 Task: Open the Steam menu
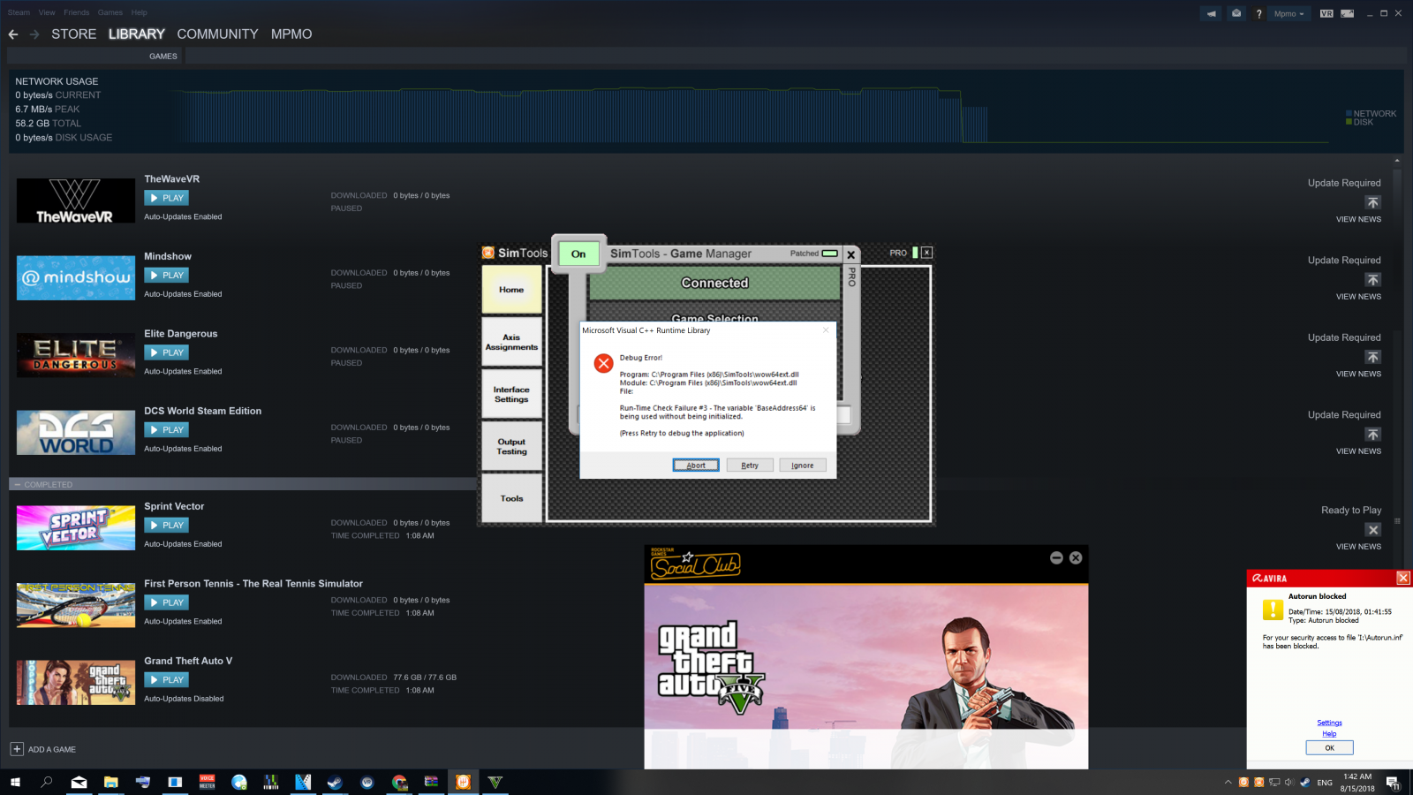19,12
